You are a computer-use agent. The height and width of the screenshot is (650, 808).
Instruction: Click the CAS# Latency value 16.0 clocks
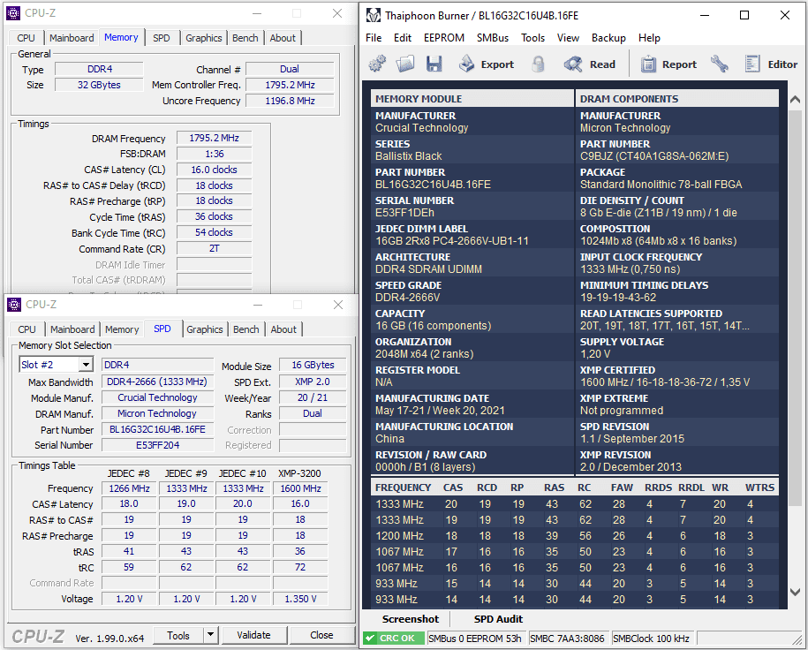click(x=214, y=170)
